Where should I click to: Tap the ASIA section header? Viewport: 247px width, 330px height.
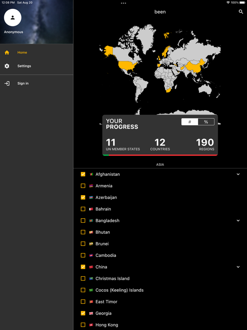(x=160, y=165)
